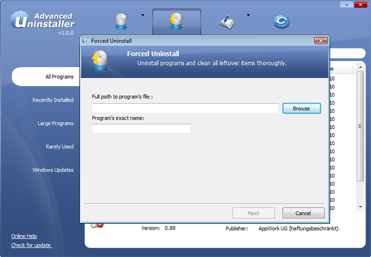Click the dialog title bar U icon
371x257 pixels.
pos(86,41)
